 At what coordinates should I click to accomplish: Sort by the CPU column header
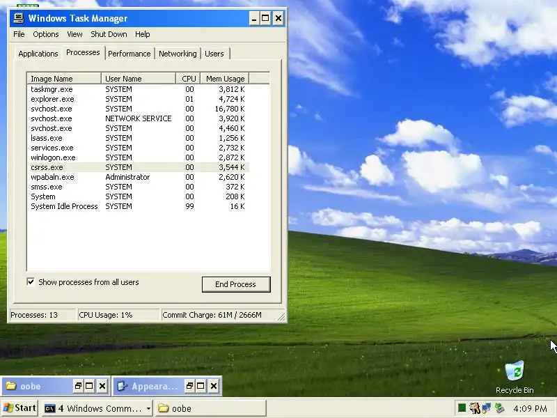click(x=188, y=79)
